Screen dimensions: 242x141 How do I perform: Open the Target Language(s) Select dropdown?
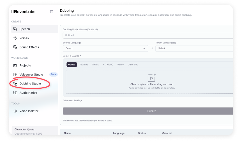coord(194,48)
